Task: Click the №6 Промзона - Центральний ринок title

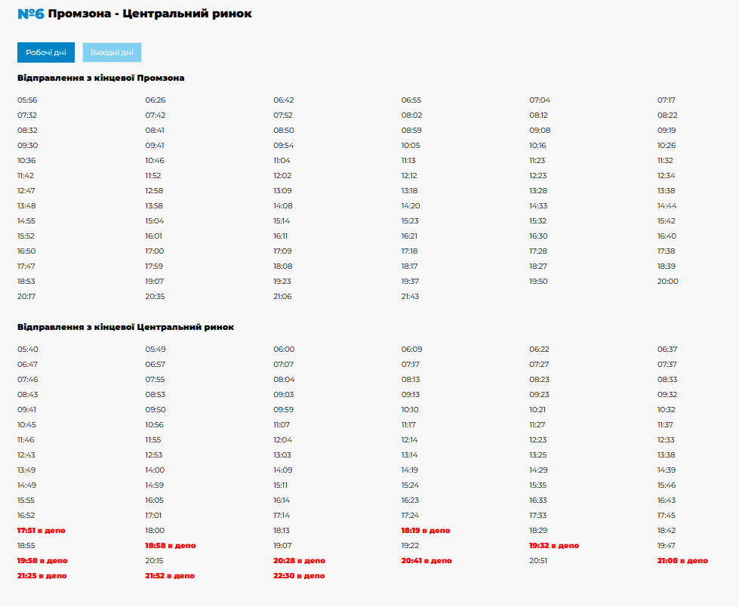Action: pos(134,14)
